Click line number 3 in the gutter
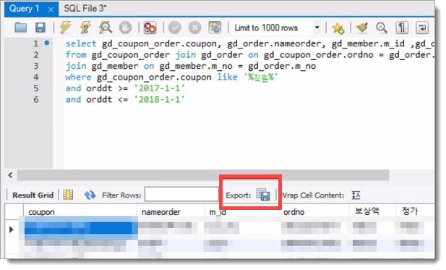 [x=36, y=66]
